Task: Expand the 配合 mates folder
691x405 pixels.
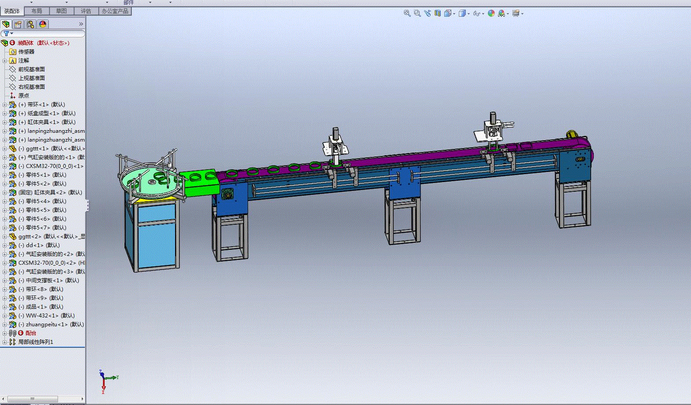Action: click(x=4, y=333)
